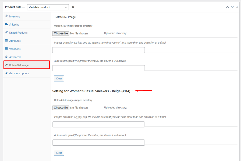Focus the first Images extension input field
This screenshot has height=161, width=241.
pos(98,50)
